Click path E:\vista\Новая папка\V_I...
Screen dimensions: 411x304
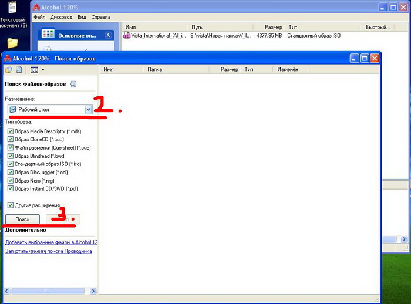pos(220,35)
